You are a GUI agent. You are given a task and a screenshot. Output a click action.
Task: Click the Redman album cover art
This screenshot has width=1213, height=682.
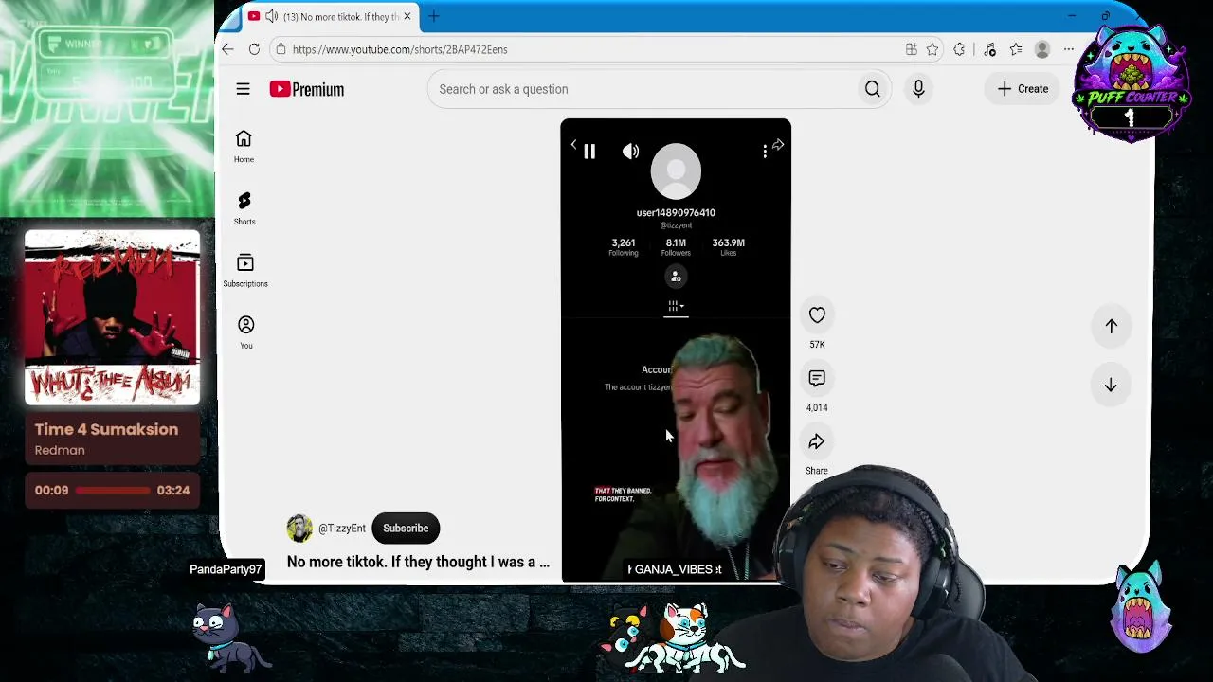112,317
